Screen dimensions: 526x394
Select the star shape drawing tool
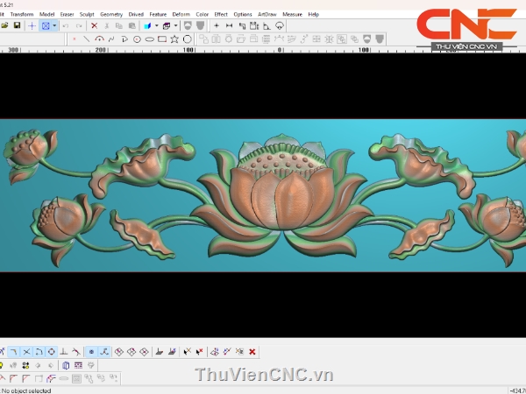(x=175, y=39)
